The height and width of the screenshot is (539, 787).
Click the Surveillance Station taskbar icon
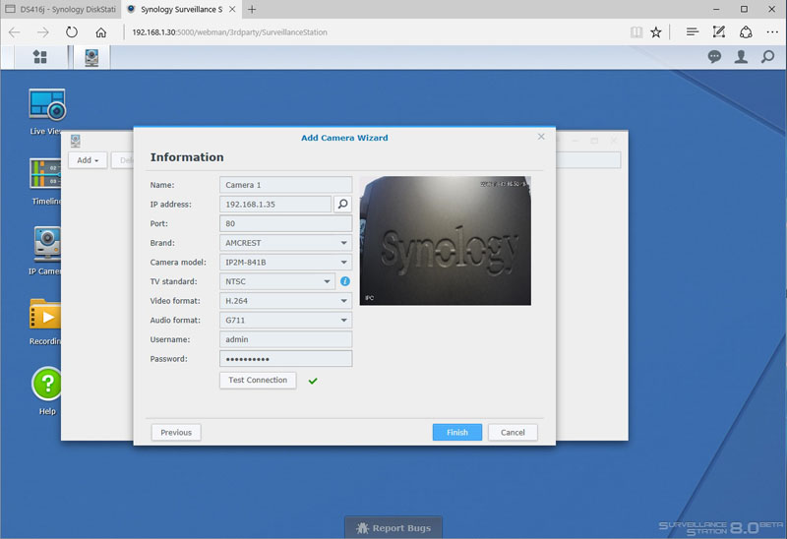(x=91, y=57)
